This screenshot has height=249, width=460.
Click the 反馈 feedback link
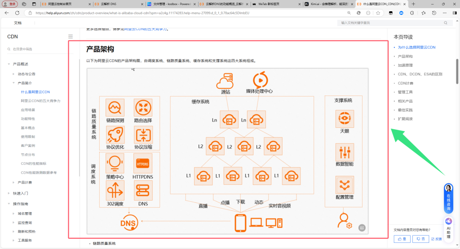click(x=436, y=239)
